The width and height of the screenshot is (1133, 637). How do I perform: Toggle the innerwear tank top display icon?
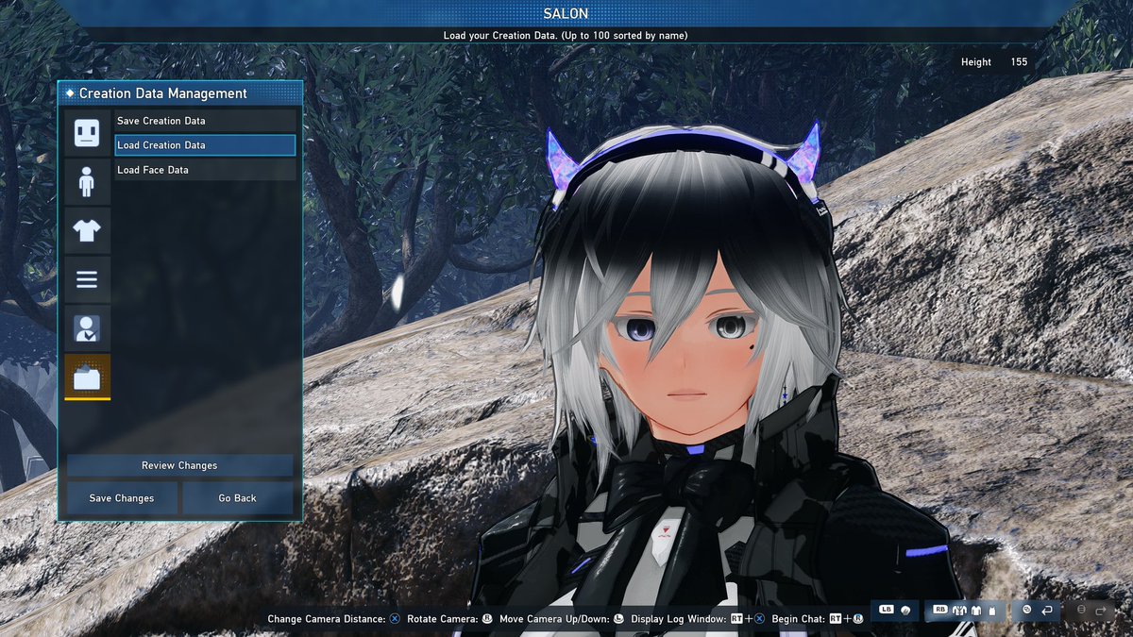tap(991, 611)
